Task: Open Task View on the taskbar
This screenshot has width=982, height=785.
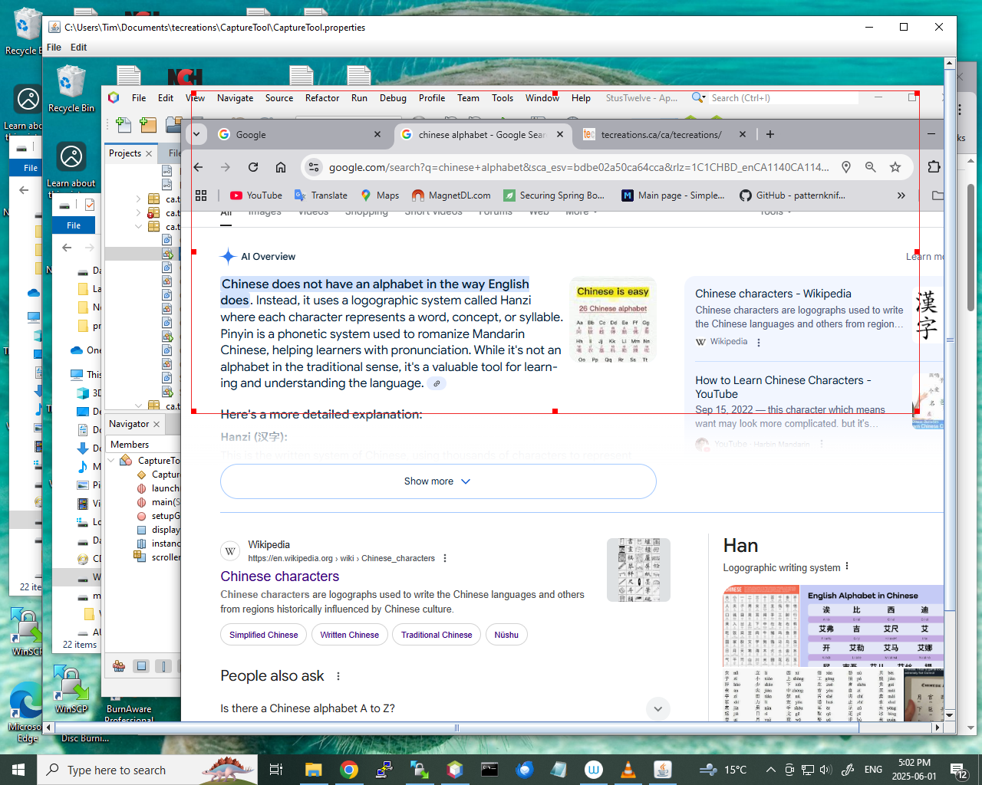Action: coord(276,770)
